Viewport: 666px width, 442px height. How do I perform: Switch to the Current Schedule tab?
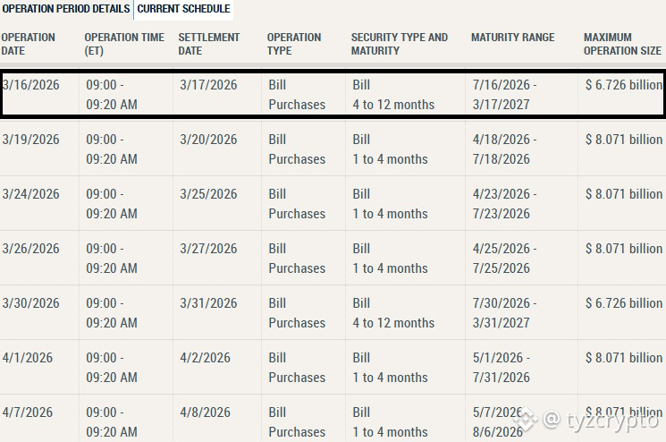pos(183,9)
